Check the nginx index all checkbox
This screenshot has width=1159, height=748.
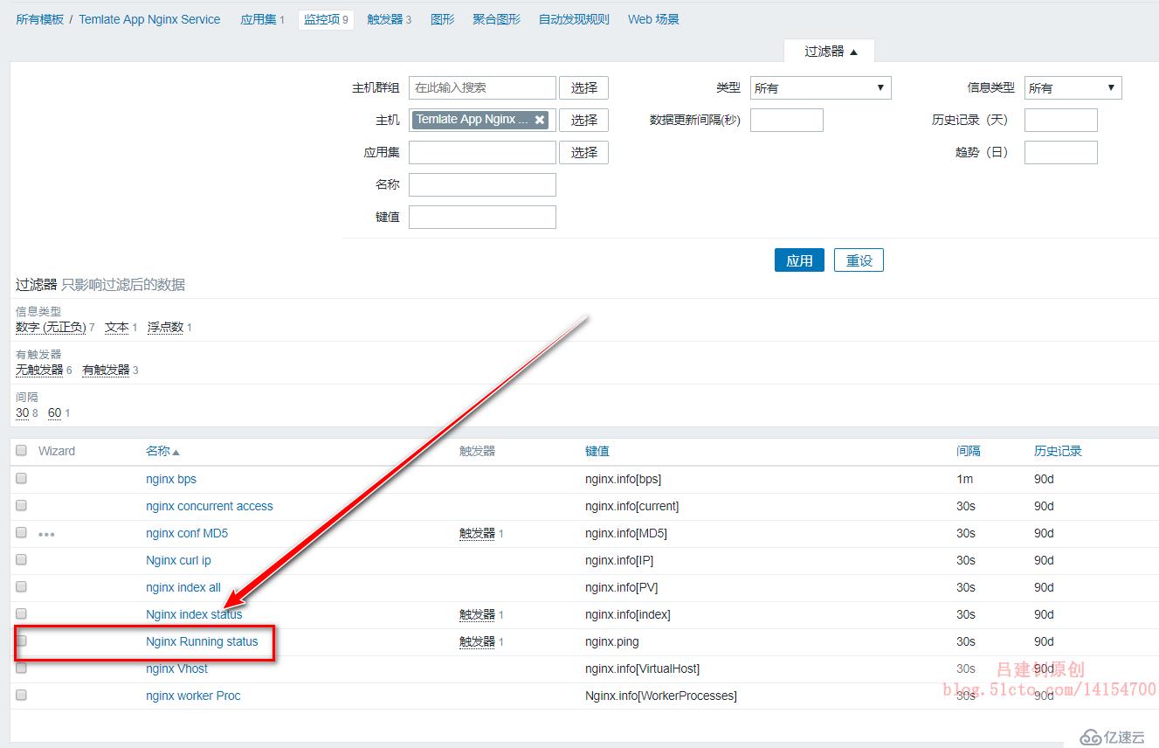pos(22,586)
